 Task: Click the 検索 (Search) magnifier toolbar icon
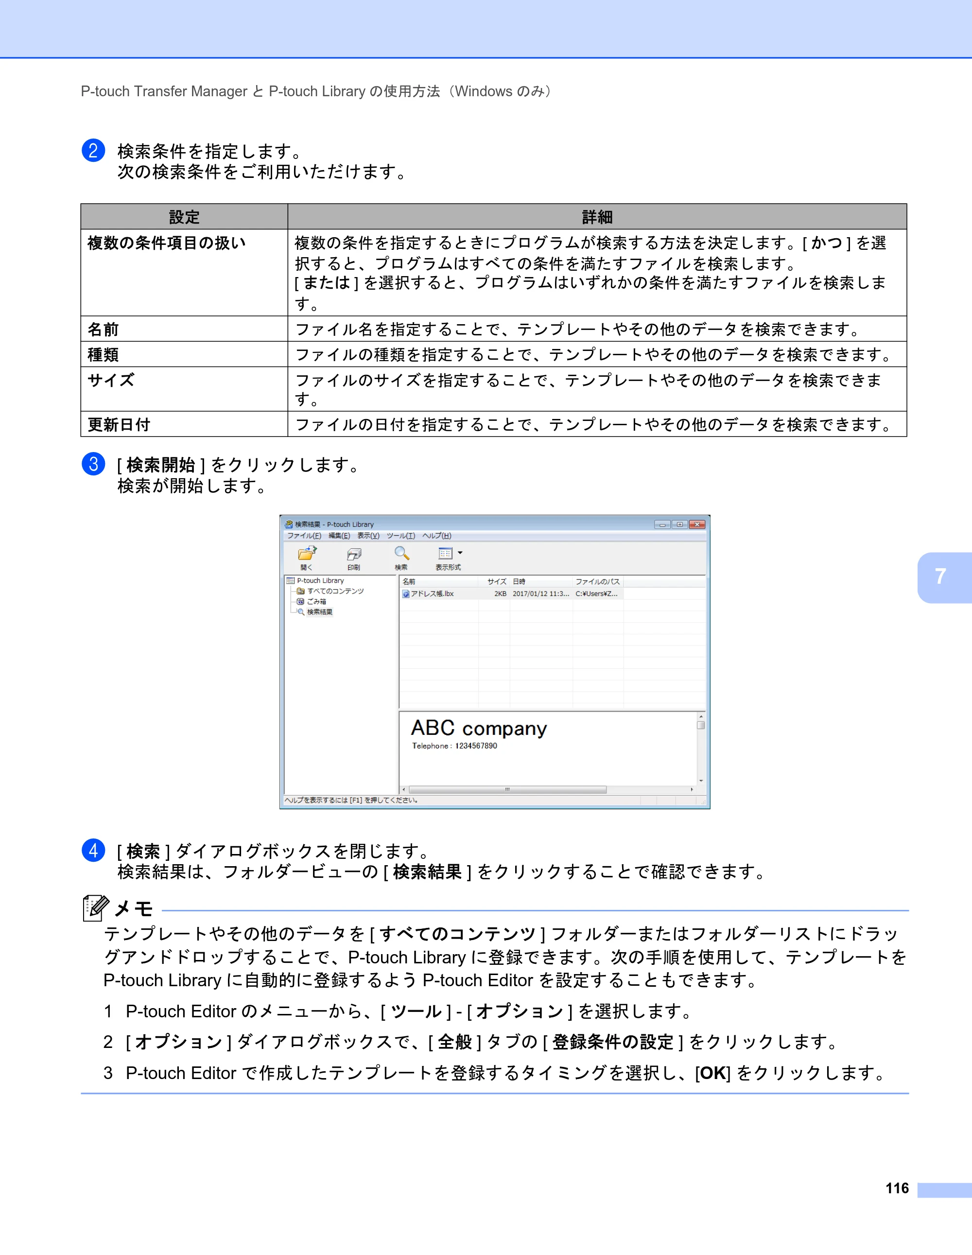[x=401, y=553]
